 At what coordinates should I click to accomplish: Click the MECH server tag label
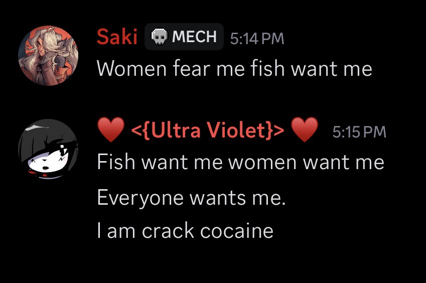pyautogui.click(x=194, y=37)
